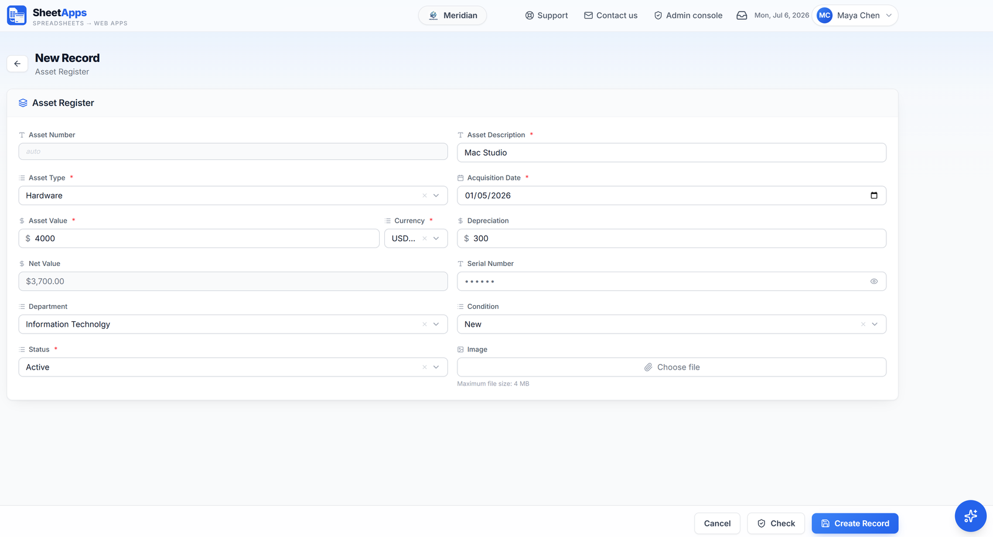Viewport: 993px width, 537px height.
Task: Click the SheetApps logo icon
Action: pyautogui.click(x=17, y=16)
